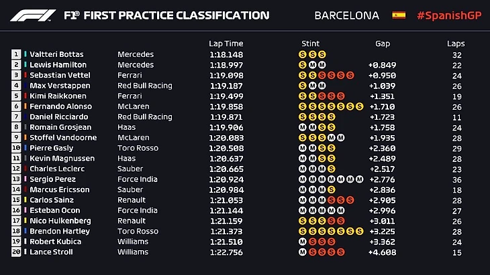Click the team colour bar beside Lewis Hamilton
Image resolution: width=490 pixels, height=275 pixels.
click(x=26, y=65)
